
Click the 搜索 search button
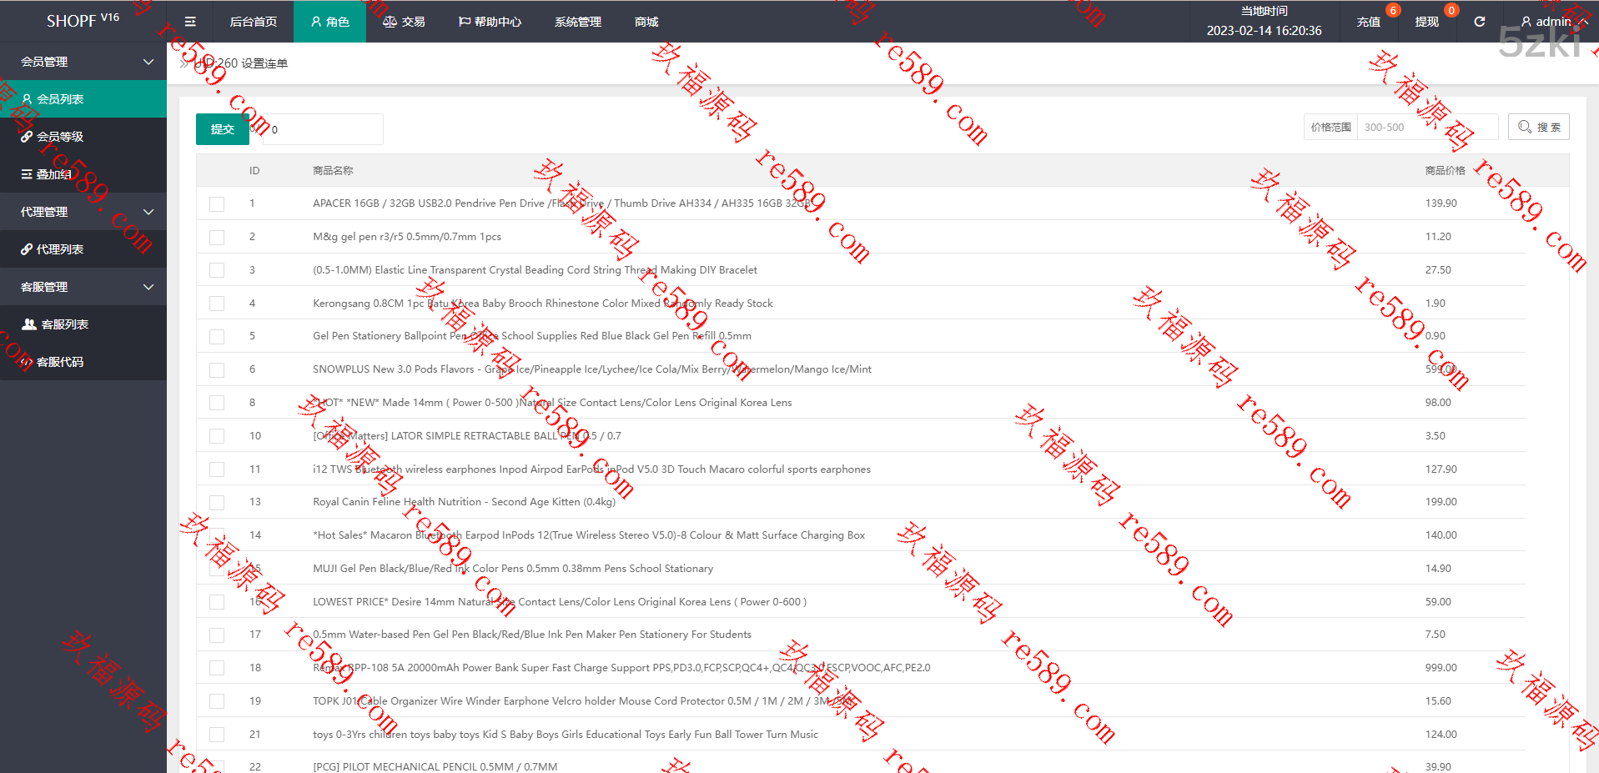tap(1539, 127)
